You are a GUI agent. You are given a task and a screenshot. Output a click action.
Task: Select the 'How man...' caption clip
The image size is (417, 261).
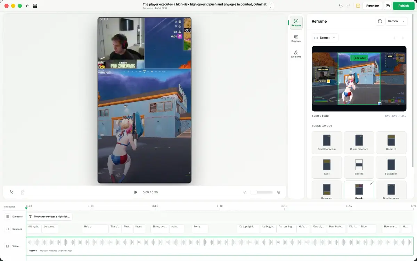391,229
